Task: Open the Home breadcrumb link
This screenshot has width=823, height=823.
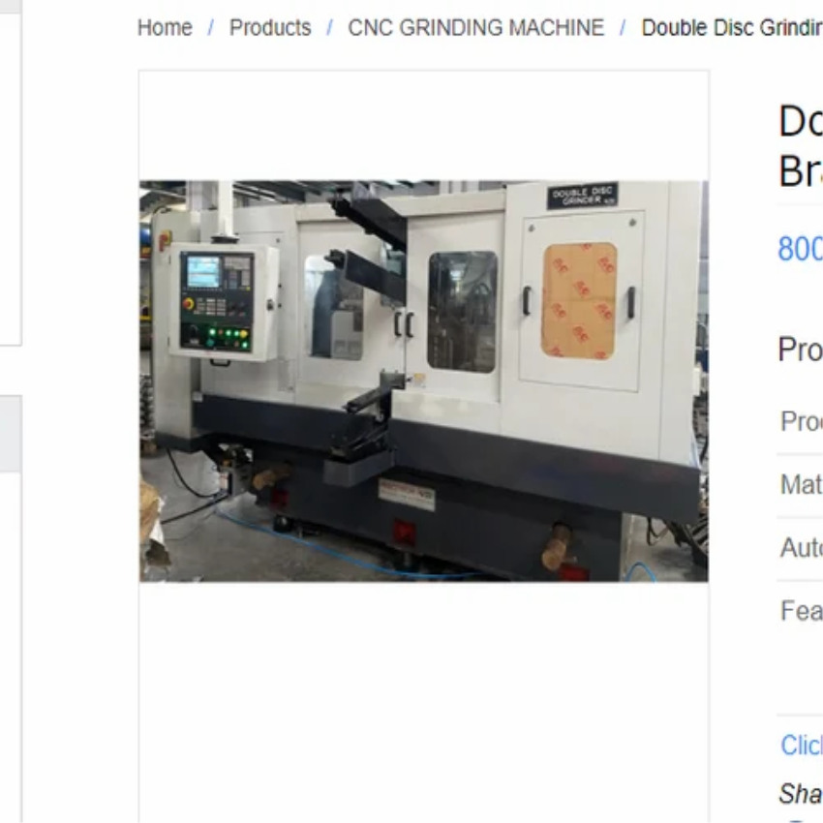Action: tap(165, 28)
